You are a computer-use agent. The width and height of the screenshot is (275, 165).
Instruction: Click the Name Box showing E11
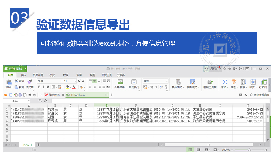[x=16, y=100]
